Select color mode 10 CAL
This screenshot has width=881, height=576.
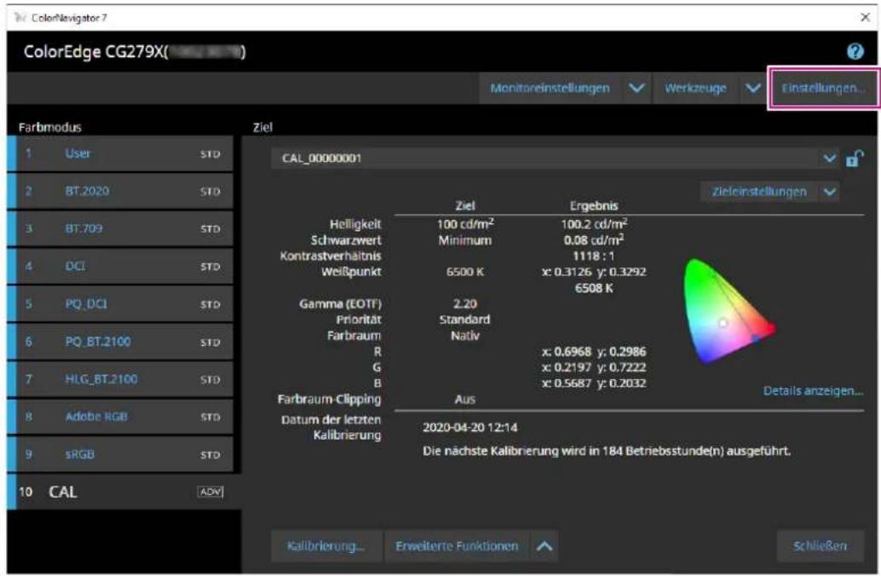[x=124, y=492]
